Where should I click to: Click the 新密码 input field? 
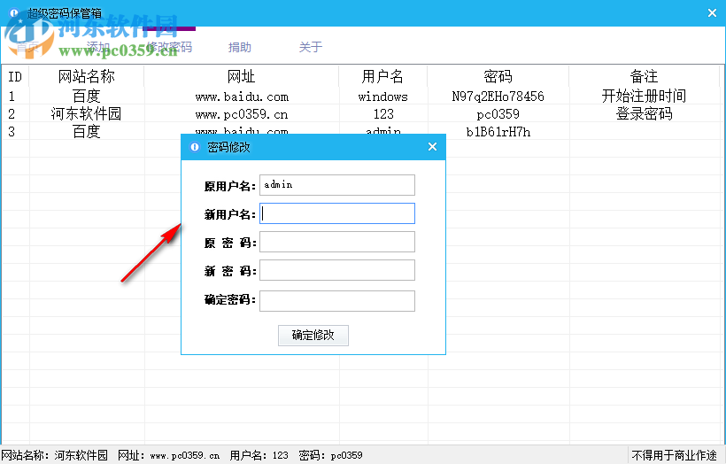coord(337,270)
